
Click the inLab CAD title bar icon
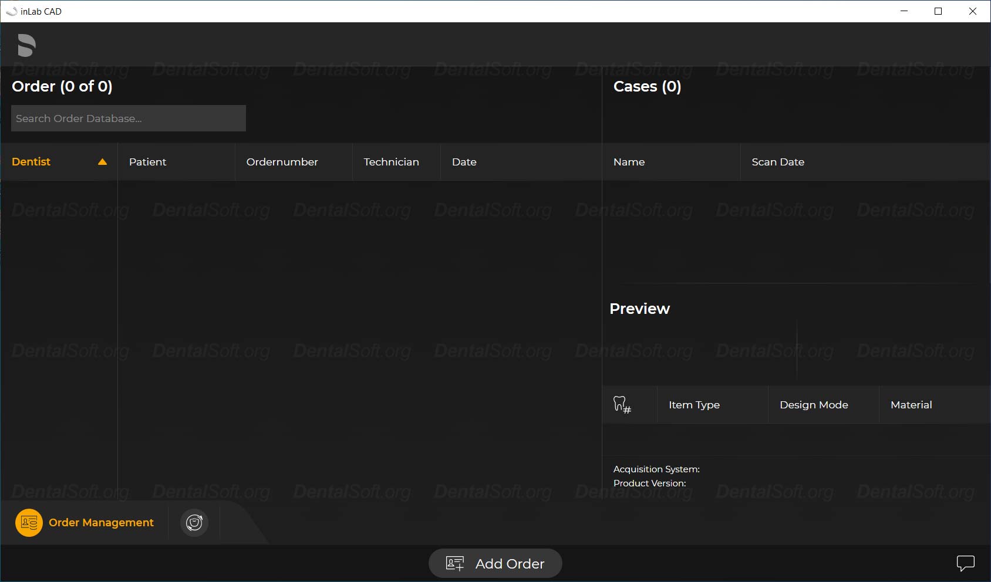(11, 11)
